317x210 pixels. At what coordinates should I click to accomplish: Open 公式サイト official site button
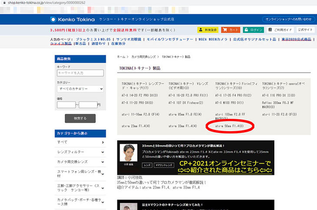[305, 30]
